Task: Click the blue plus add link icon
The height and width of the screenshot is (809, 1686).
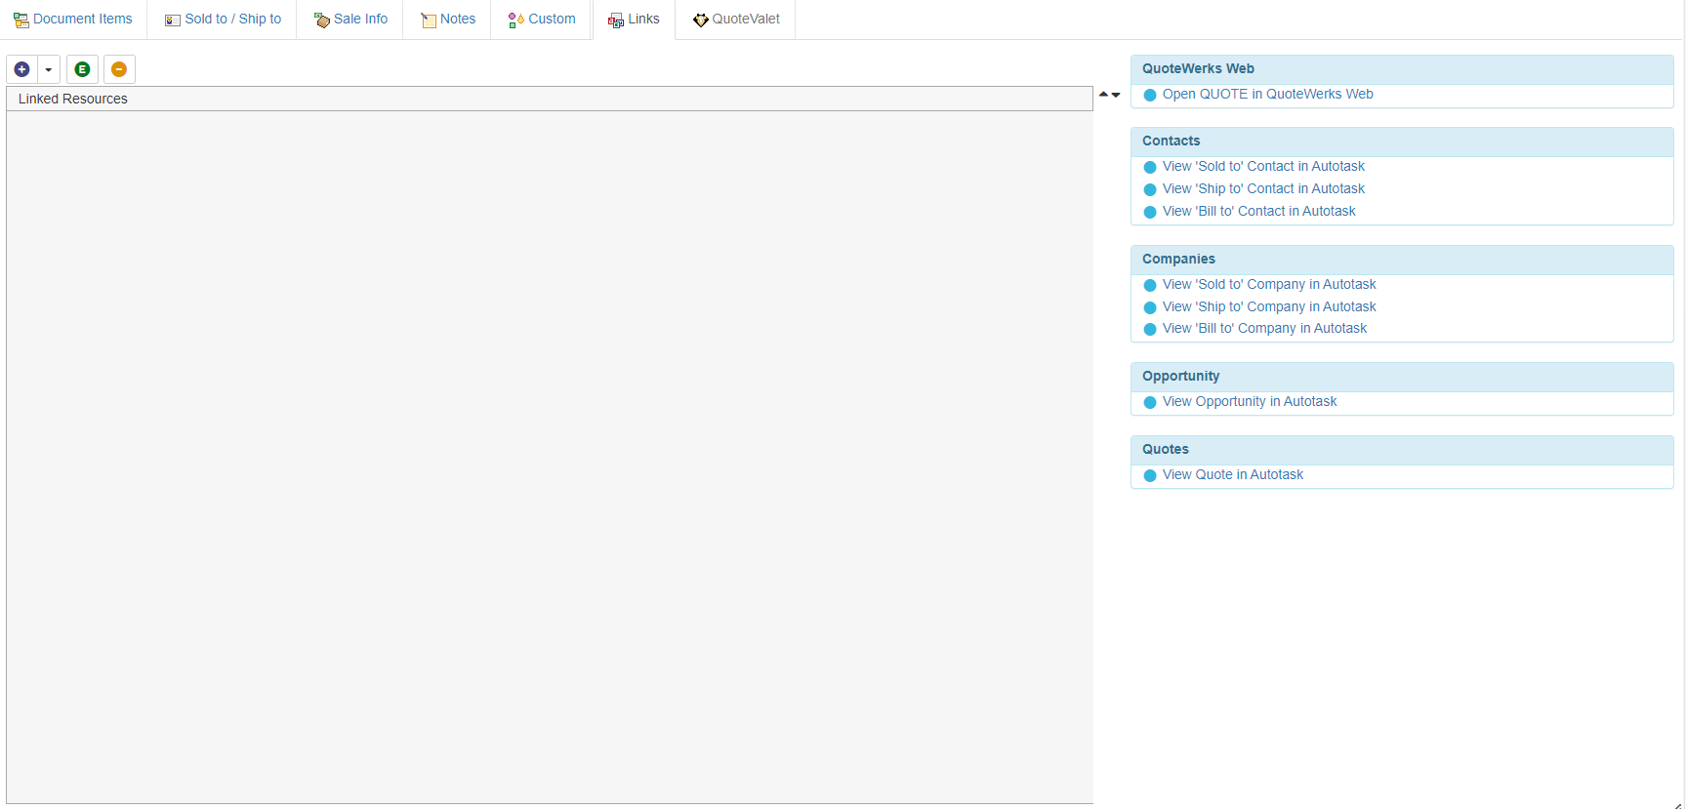Action: click(21, 69)
